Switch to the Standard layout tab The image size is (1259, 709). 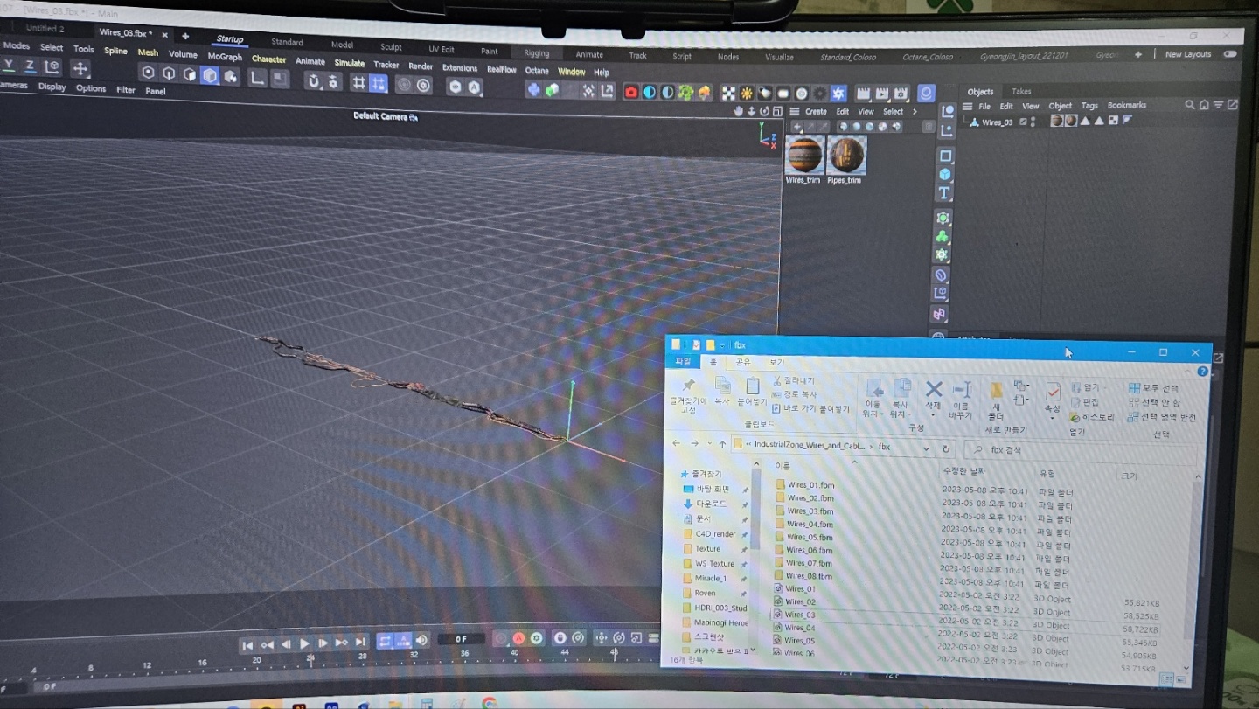pos(287,42)
